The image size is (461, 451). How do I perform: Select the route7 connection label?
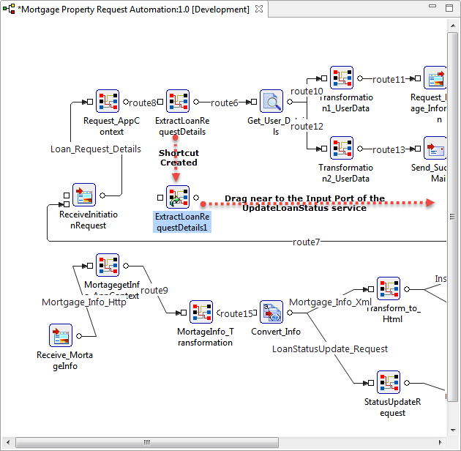(306, 242)
